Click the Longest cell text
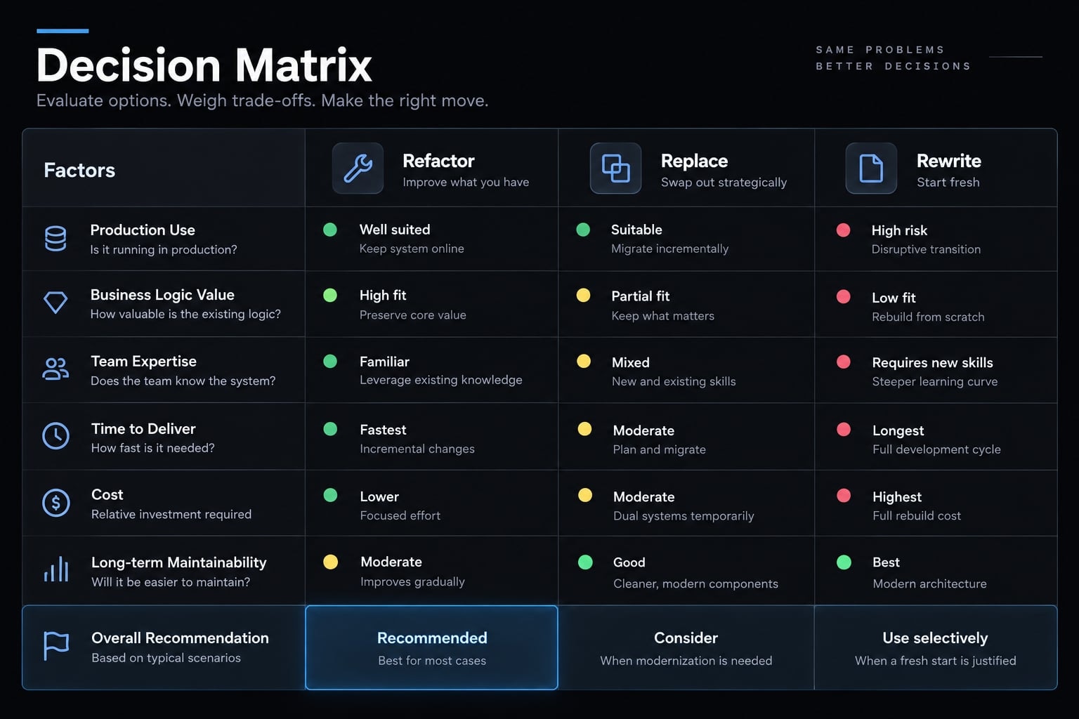The width and height of the screenshot is (1079, 719). tap(898, 430)
